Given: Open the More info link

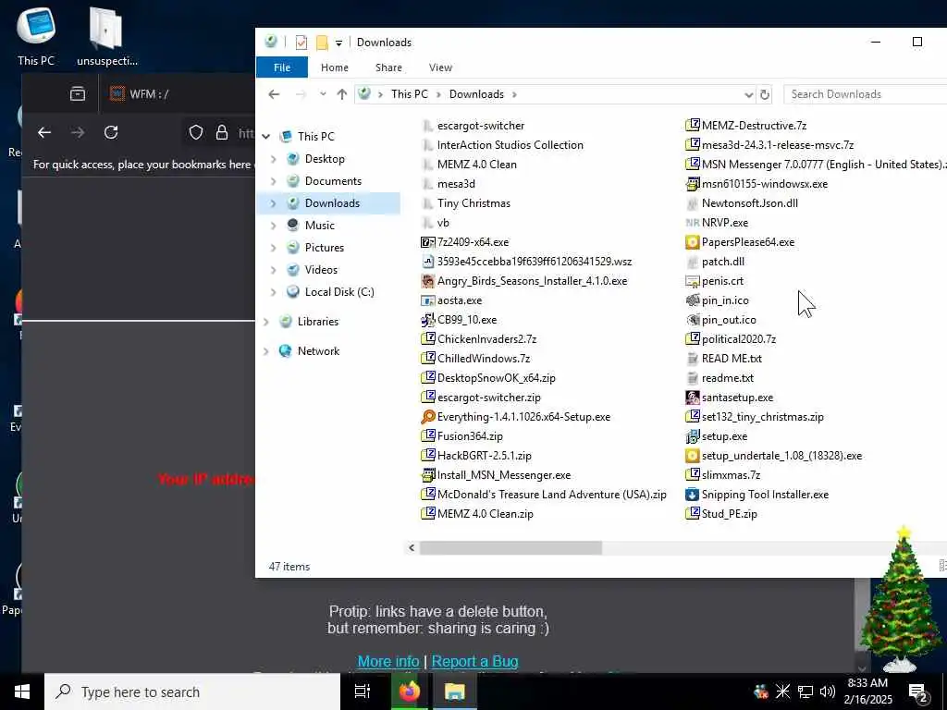Looking at the screenshot, I should tap(388, 662).
